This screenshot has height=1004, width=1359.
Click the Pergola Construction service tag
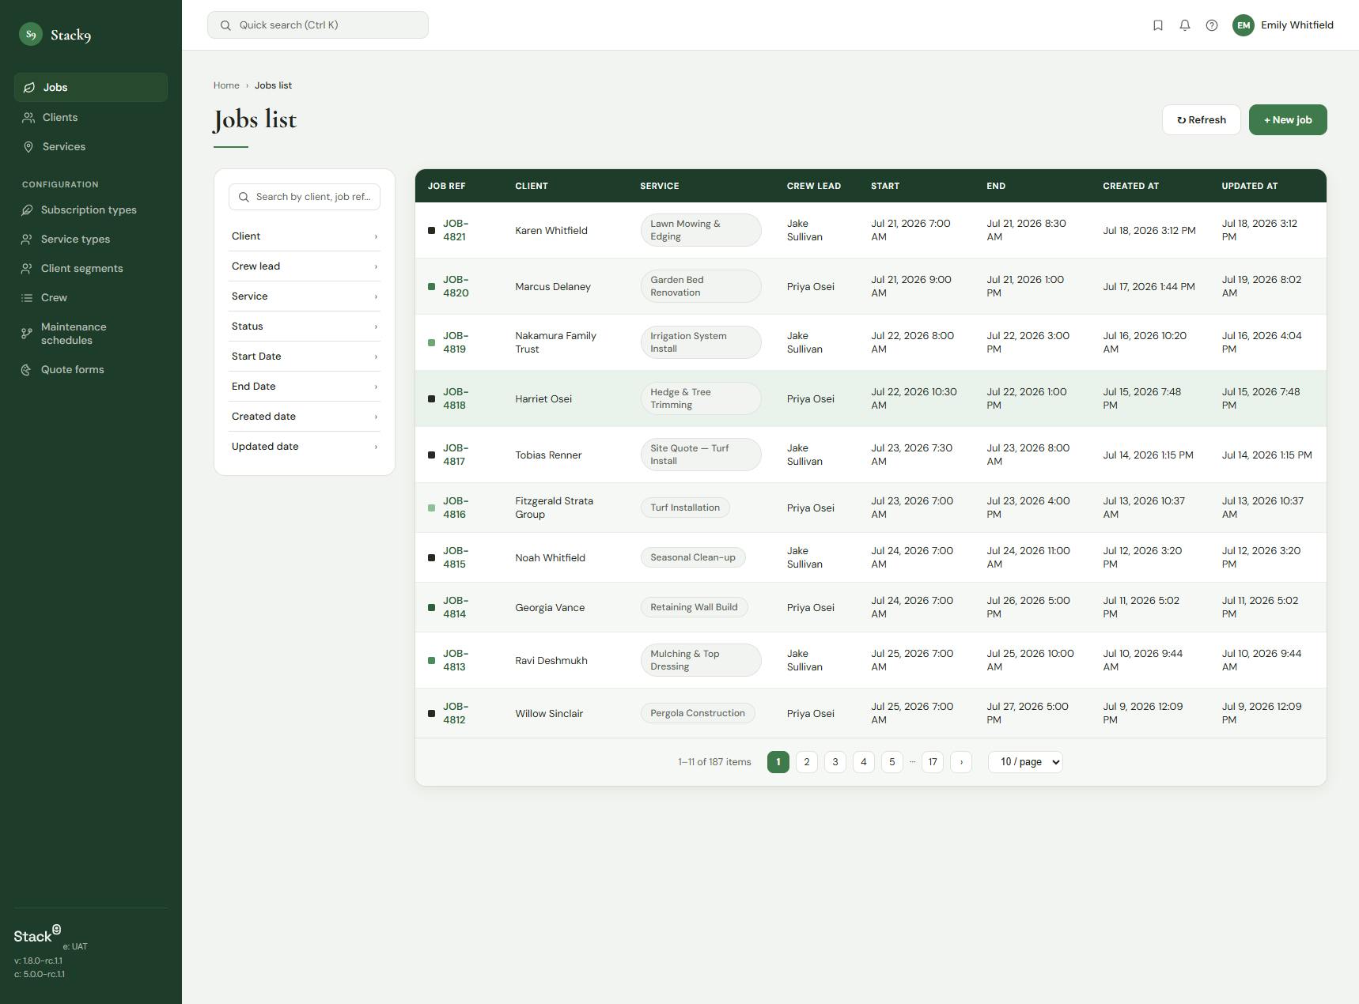[x=698, y=714]
